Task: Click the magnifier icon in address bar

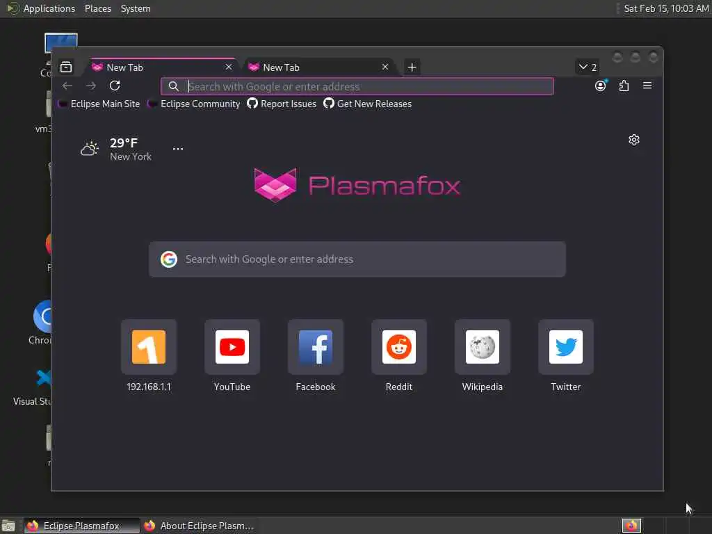Action: tap(173, 86)
